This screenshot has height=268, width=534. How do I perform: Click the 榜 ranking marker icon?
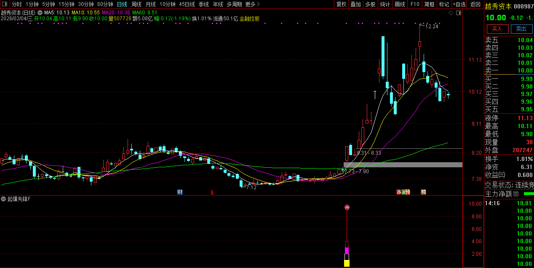423,192
